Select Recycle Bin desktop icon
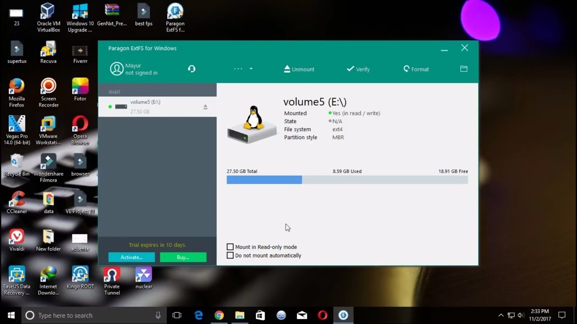 coord(17,165)
